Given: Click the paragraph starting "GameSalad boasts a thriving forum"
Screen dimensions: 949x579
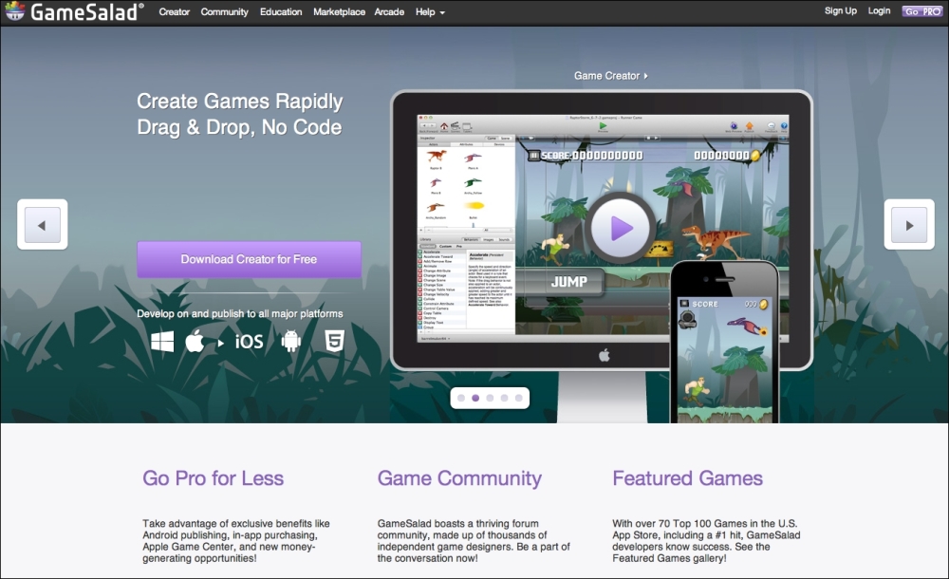Looking at the screenshot, I should tap(474, 541).
